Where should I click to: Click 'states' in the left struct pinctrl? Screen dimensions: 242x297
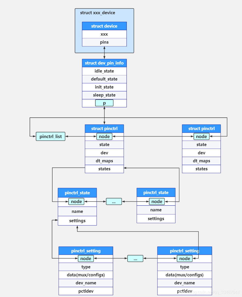click(104, 169)
